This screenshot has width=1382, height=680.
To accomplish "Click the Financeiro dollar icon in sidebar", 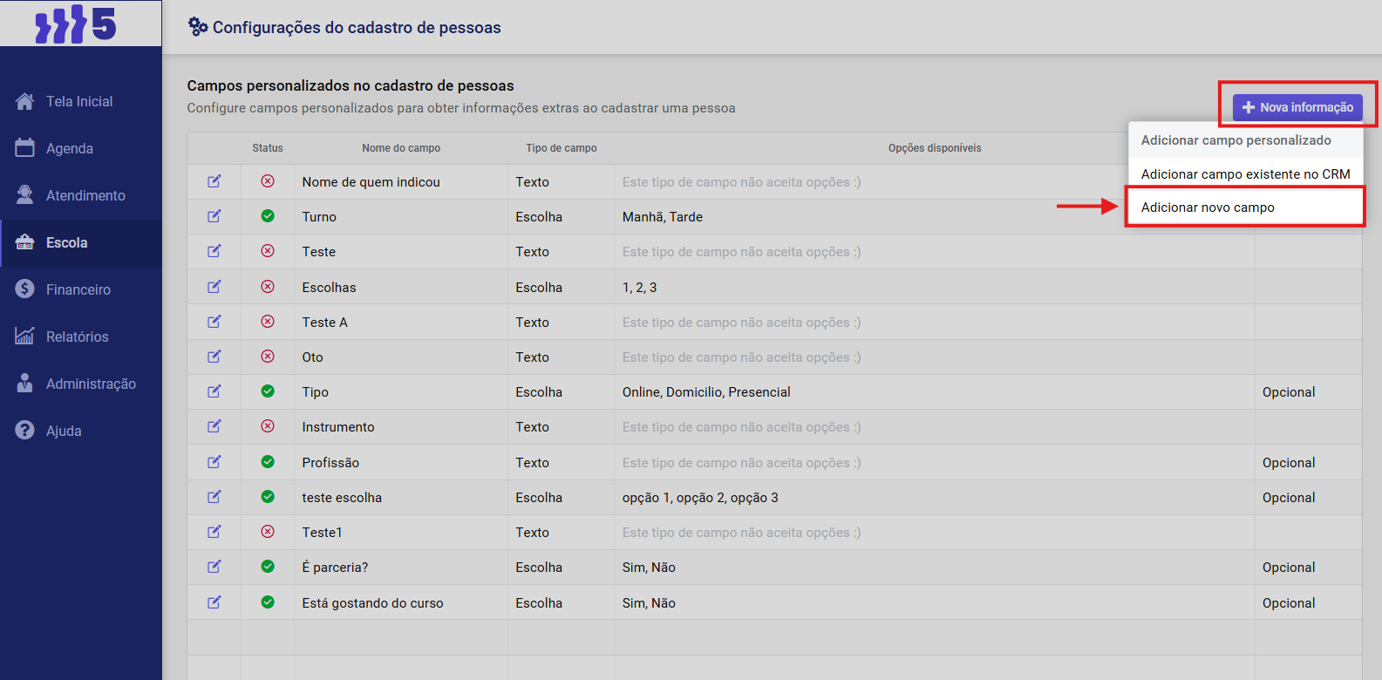I will (24, 289).
